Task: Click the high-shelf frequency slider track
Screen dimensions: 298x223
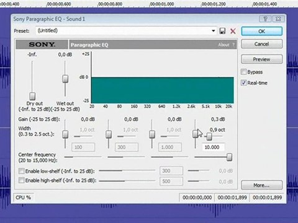Action: [127, 181]
